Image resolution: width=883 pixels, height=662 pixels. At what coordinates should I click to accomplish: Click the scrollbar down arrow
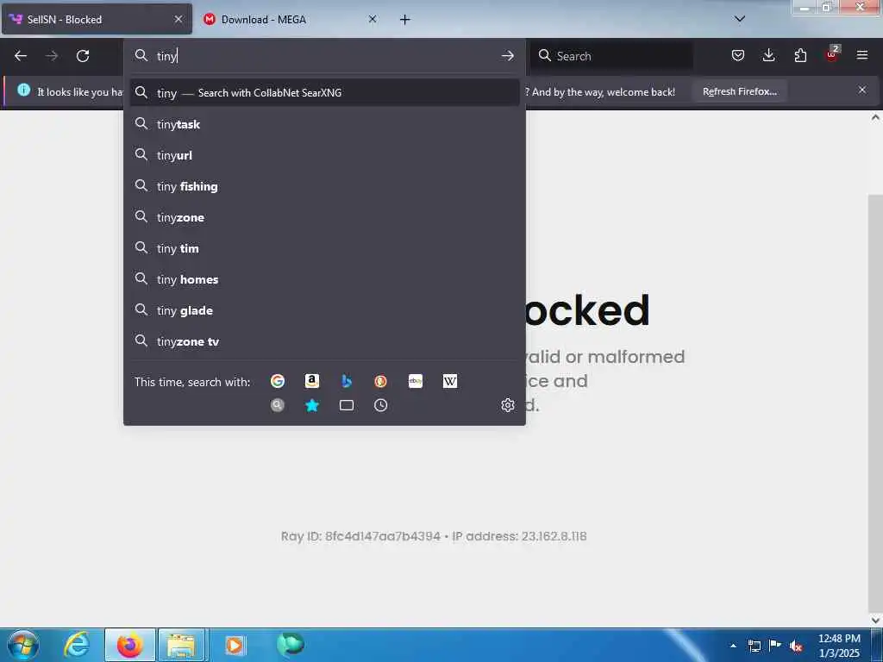click(875, 620)
